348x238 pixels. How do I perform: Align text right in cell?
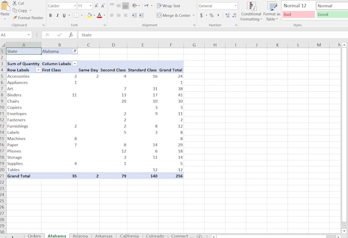point(125,15)
